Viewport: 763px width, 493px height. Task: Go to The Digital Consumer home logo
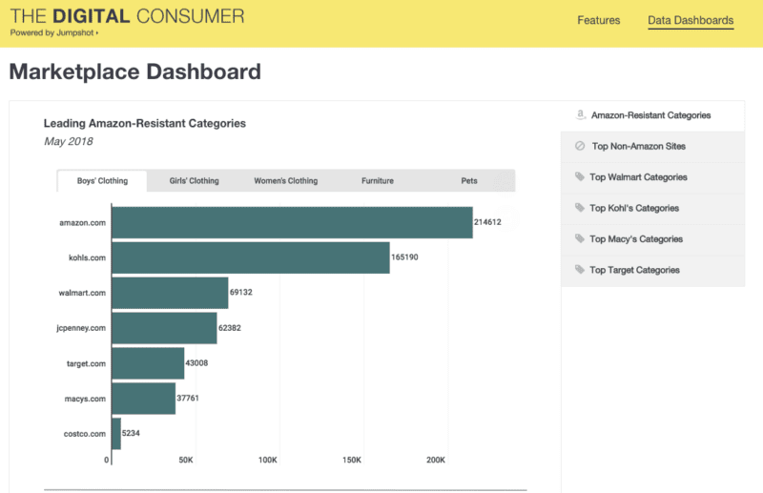coord(127,16)
